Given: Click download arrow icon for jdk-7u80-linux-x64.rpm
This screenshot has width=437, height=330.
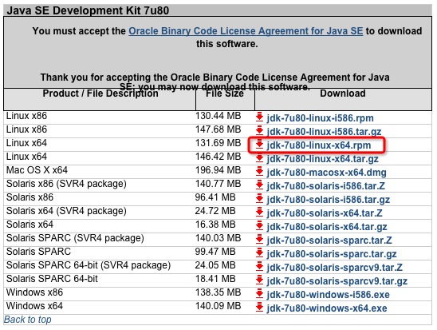Looking at the screenshot, I should [259, 145].
